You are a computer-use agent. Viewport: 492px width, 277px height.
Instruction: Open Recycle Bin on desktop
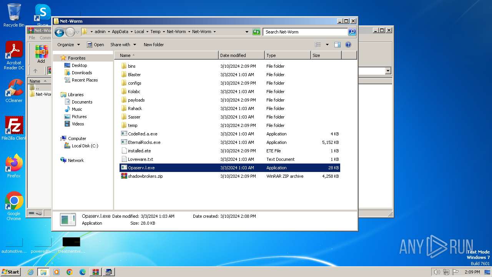pos(14,15)
